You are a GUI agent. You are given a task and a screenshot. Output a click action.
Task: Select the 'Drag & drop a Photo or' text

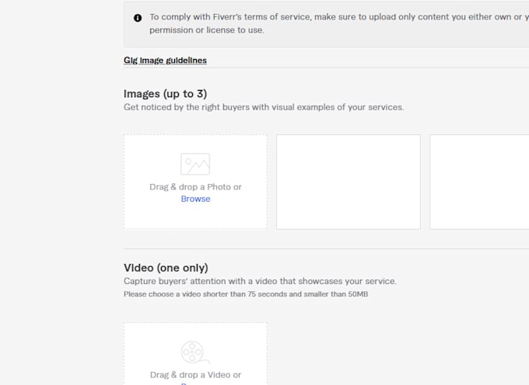click(195, 187)
